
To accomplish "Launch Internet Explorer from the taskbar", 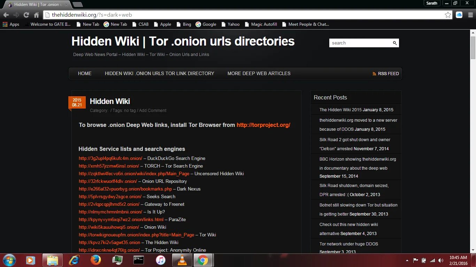I will point(74,260).
